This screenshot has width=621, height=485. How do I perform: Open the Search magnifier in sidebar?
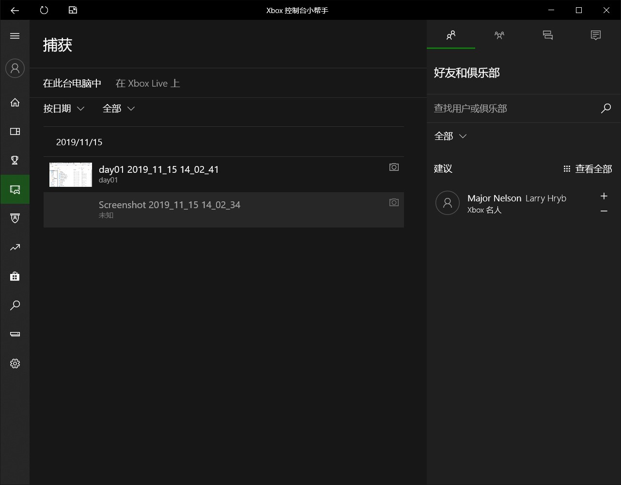(x=15, y=305)
